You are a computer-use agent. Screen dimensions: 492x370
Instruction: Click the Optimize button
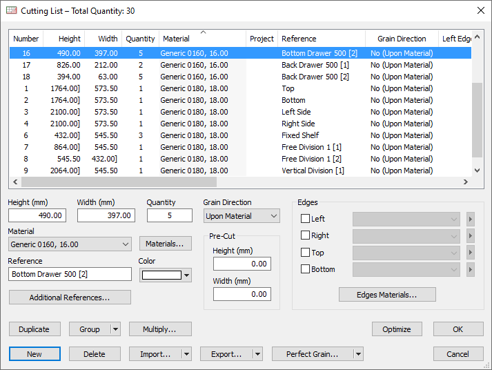(397, 329)
